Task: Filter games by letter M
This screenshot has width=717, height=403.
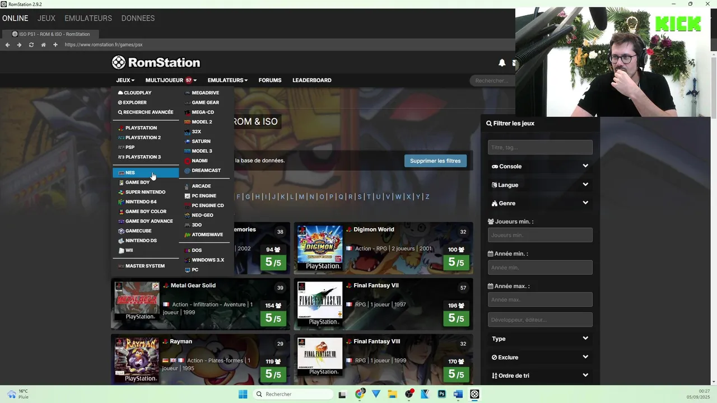Action: tap(301, 197)
